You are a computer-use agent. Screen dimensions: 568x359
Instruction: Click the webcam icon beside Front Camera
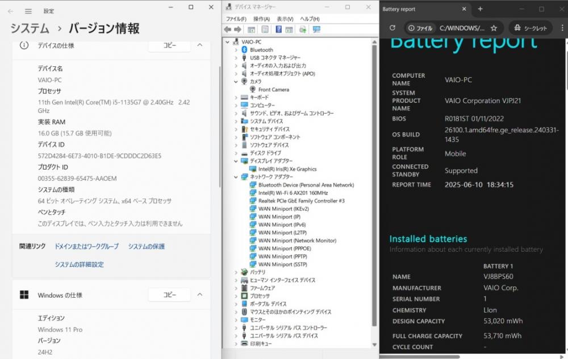click(253, 89)
